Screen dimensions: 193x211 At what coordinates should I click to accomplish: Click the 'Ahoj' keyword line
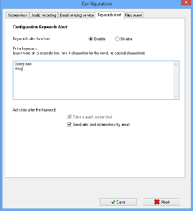tap(18, 69)
